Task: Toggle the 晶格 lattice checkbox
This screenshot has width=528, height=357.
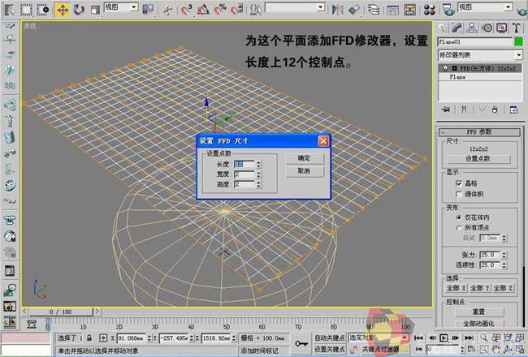Action: click(458, 183)
